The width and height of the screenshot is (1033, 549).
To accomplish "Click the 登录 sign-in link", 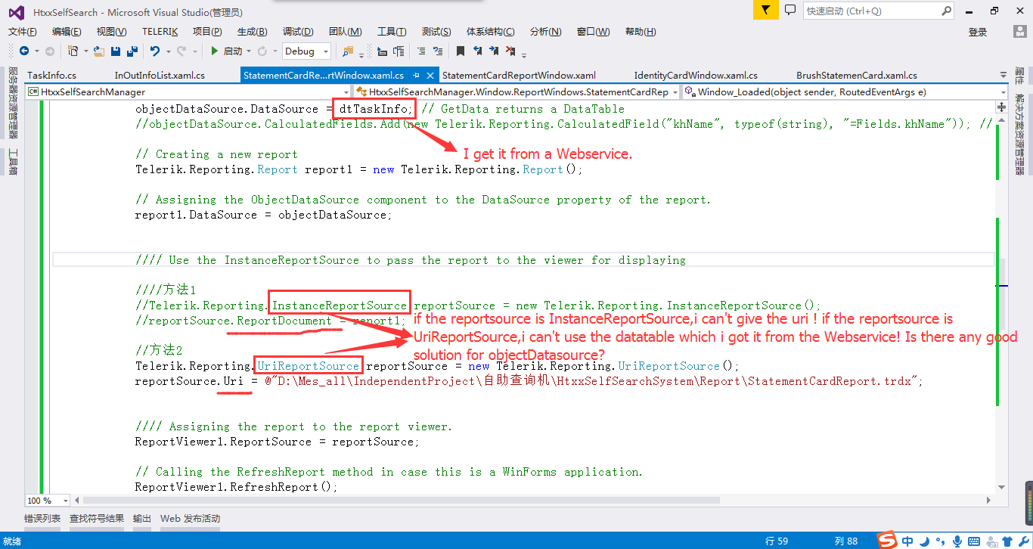I will coord(978,32).
